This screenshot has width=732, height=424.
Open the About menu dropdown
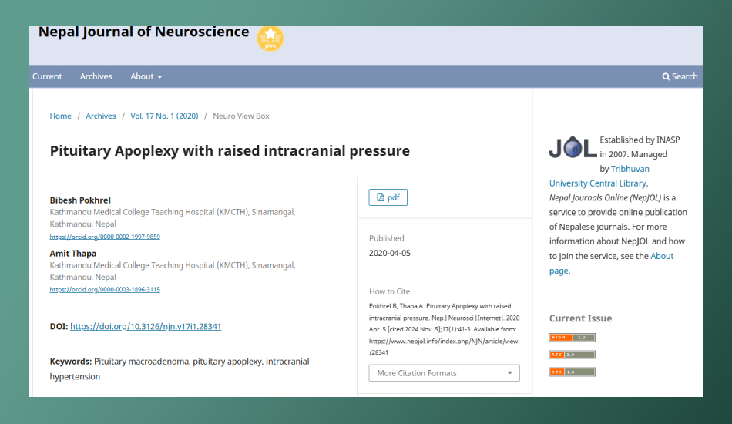146,76
